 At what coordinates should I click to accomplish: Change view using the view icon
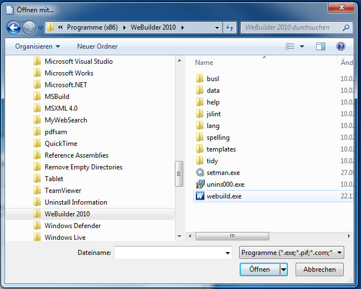tap(290, 46)
